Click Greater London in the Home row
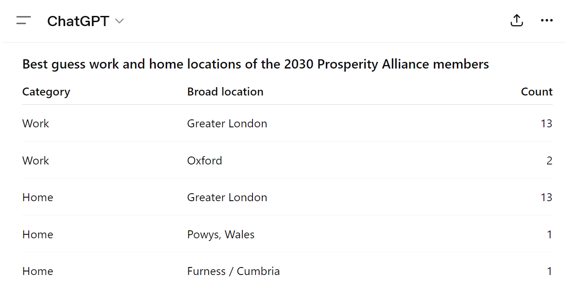 (x=227, y=197)
